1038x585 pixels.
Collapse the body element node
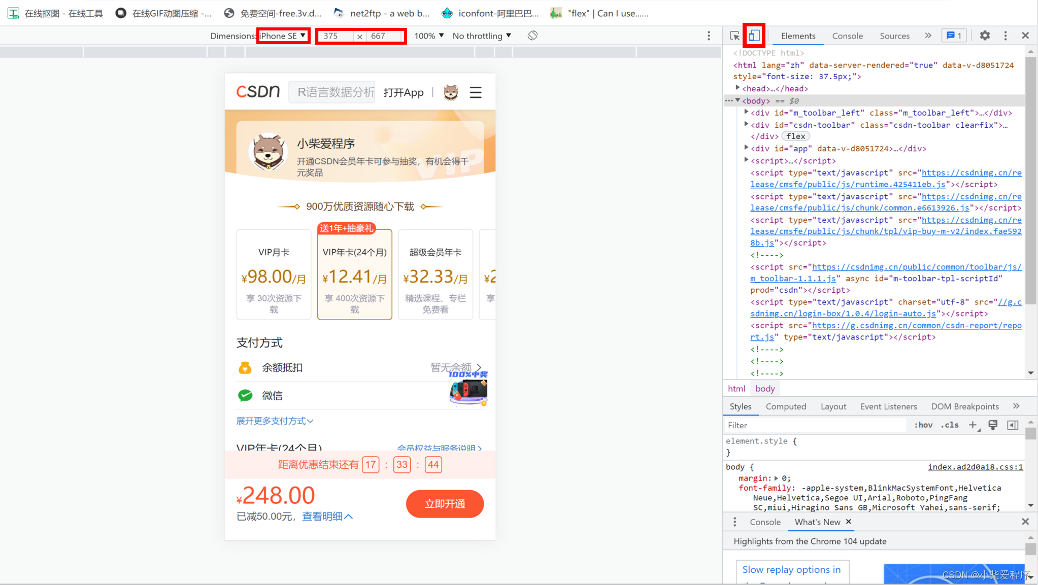coord(738,100)
